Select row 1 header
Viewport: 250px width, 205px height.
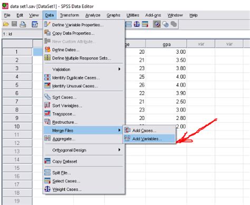coord(17,52)
